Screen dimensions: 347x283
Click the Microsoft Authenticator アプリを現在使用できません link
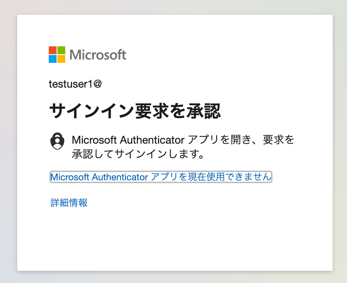coord(161,177)
